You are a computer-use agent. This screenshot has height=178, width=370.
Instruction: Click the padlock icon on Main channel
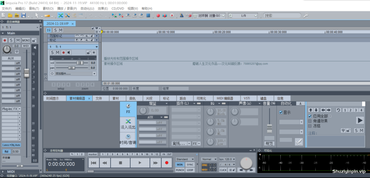34,41
